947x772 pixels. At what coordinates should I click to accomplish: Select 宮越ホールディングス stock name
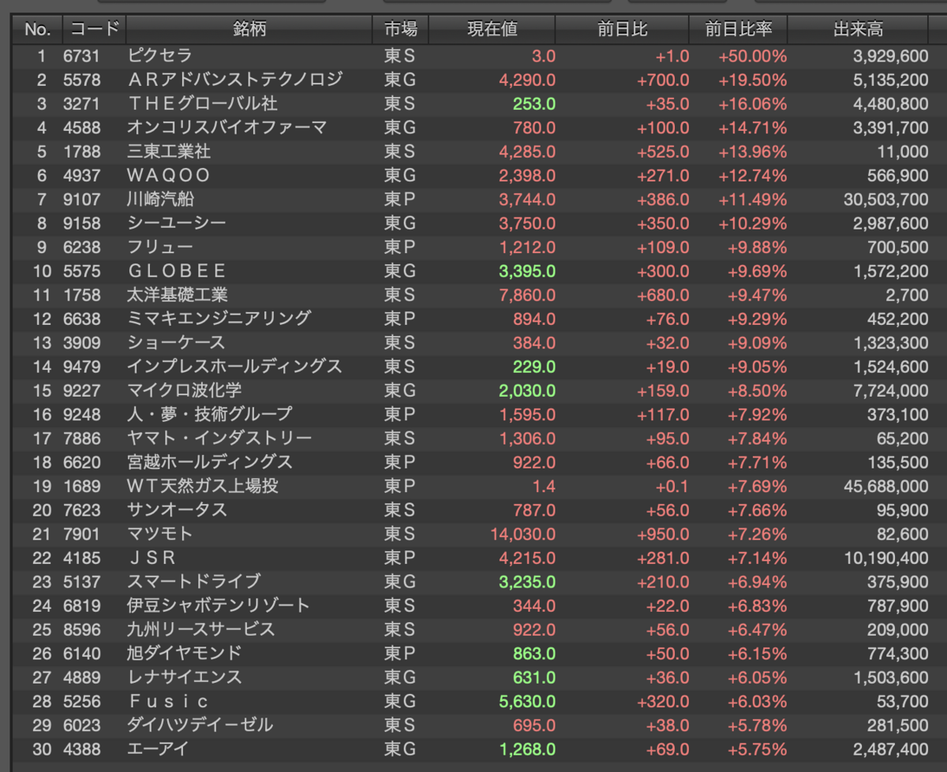(210, 462)
